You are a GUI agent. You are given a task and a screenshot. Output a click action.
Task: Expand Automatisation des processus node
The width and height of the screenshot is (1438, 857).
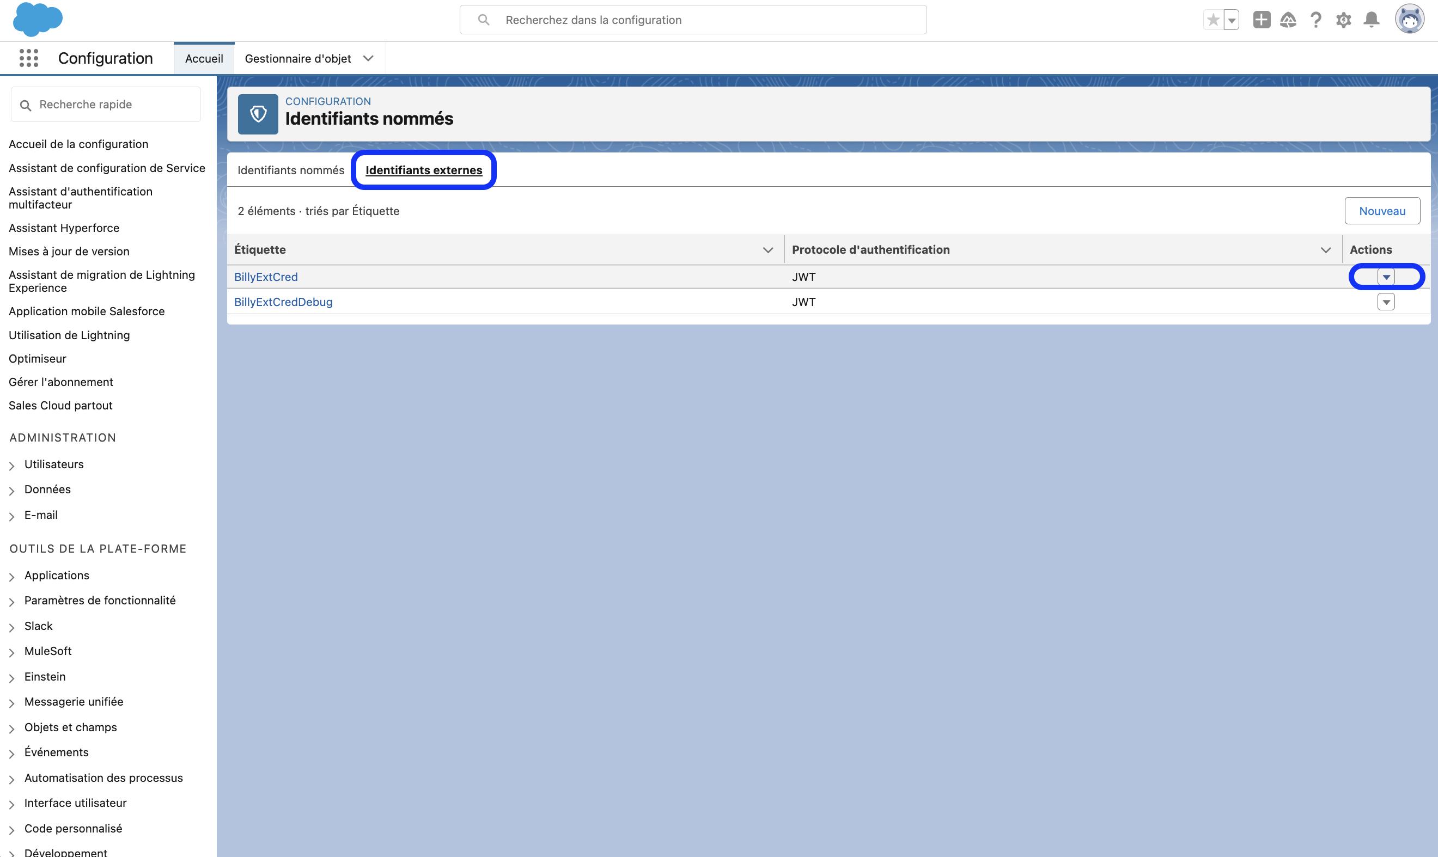11,779
